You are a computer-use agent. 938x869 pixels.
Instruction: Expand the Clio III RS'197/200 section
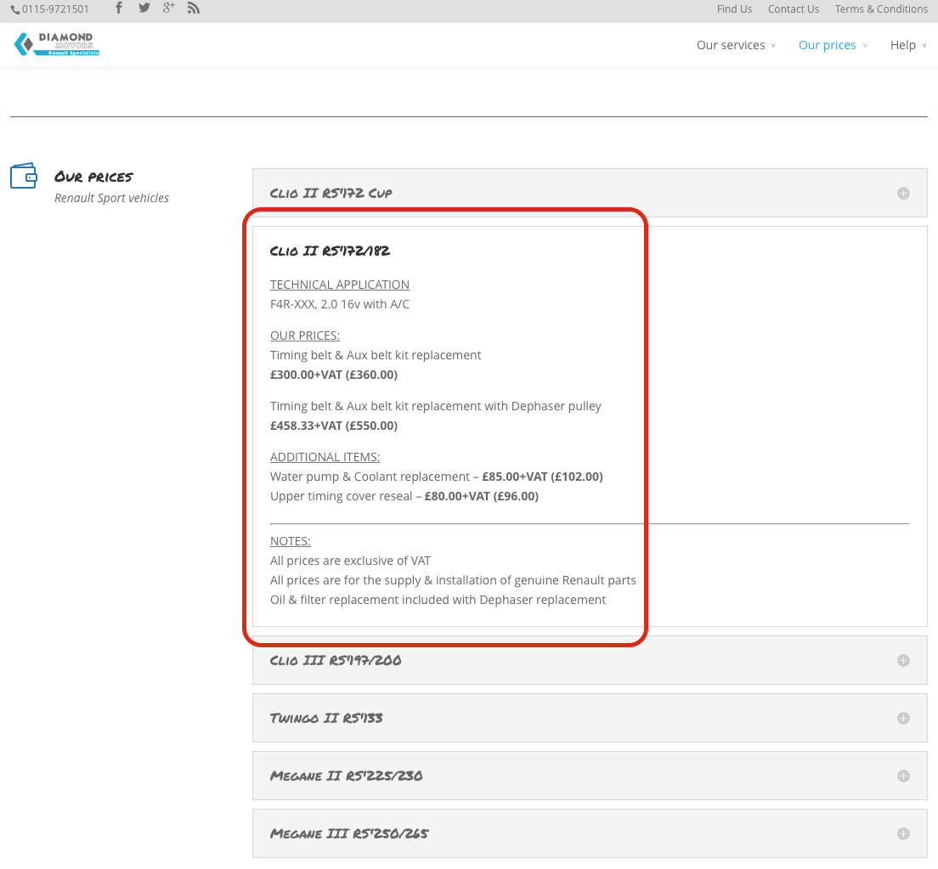pyautogui.click(x=902, y=660)
